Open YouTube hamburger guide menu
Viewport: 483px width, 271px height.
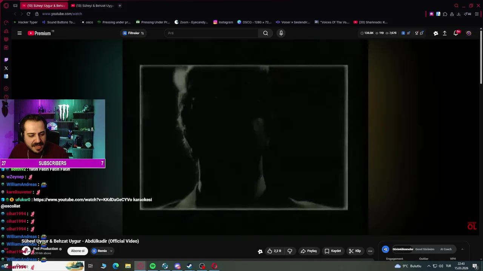click(19, 33)
